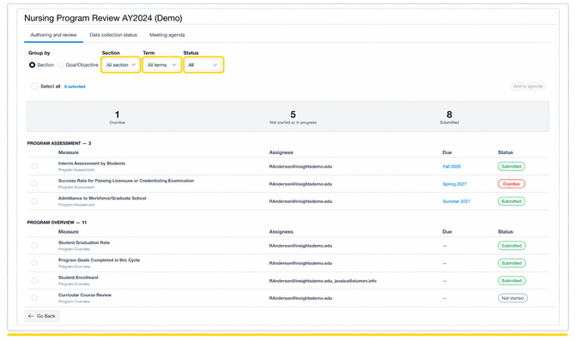Open Admittance to Workforce/Graduate School measure
The image size is (575, 340).
point(102,199)
